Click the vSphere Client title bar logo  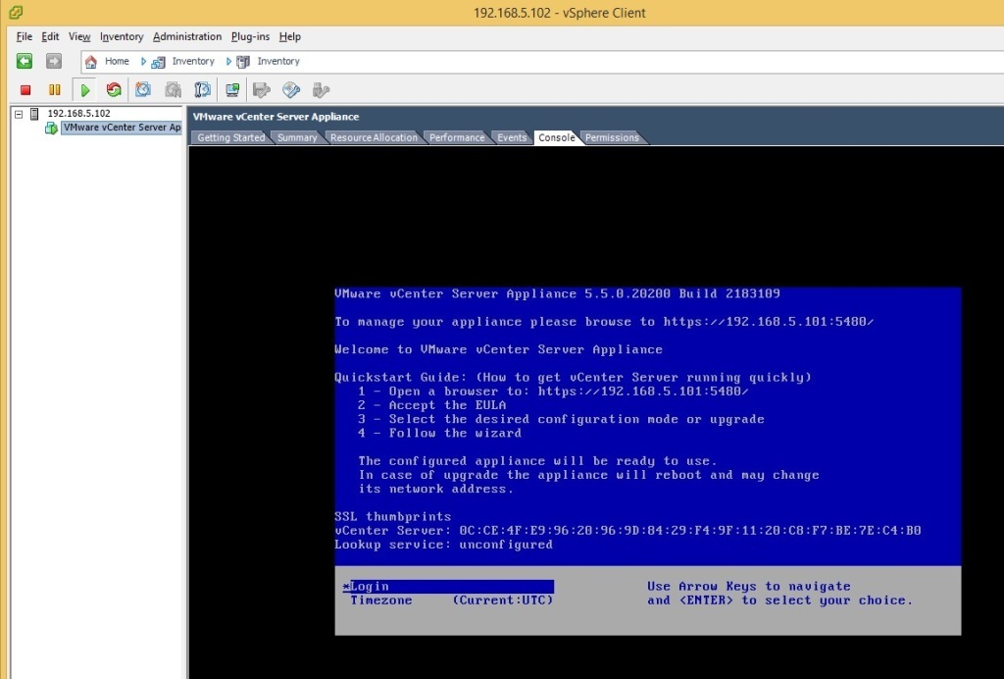[x=16, y=12]
